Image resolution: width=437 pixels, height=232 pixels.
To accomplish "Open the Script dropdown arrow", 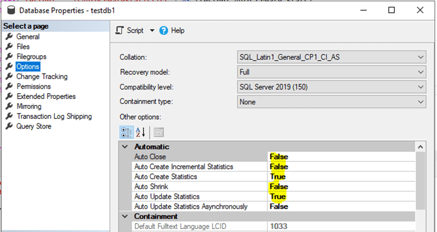I will point(152,31).
